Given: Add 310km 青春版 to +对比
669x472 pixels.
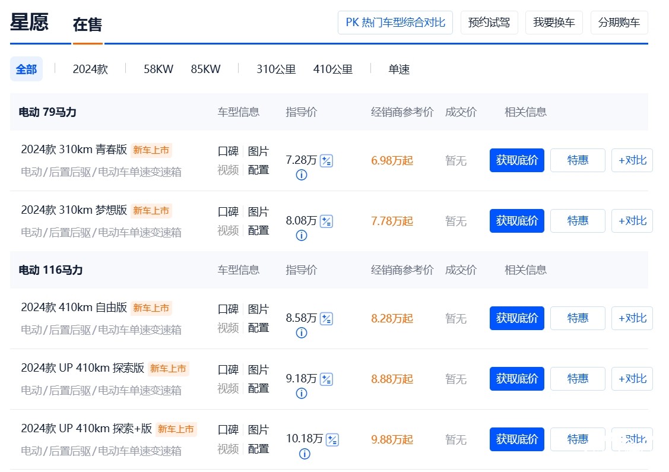Looking at the screenshot, I should point(632,160).
